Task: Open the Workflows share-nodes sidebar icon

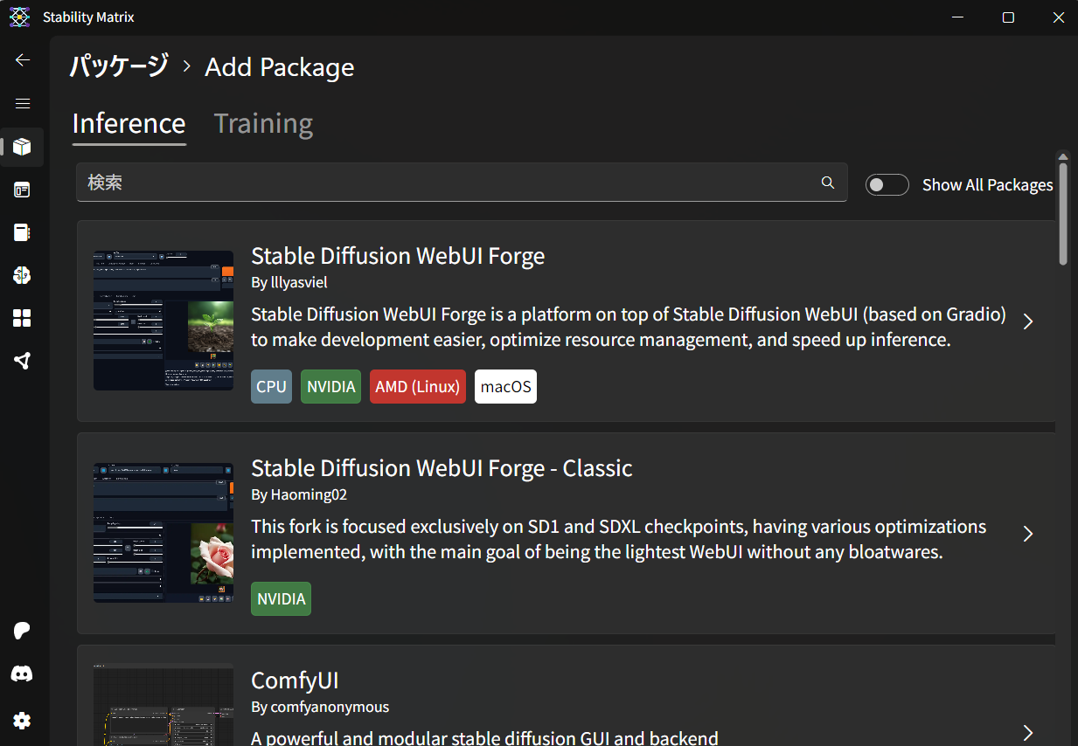Action: (23, 361)
